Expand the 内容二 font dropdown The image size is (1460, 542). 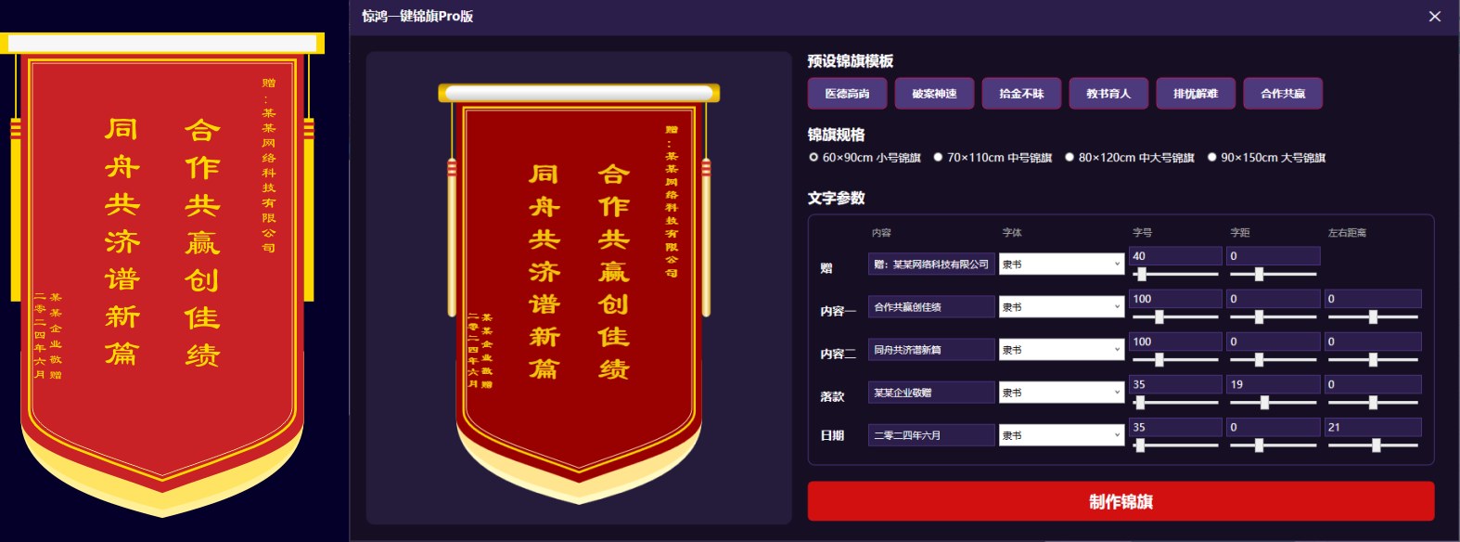(1061, 350)
